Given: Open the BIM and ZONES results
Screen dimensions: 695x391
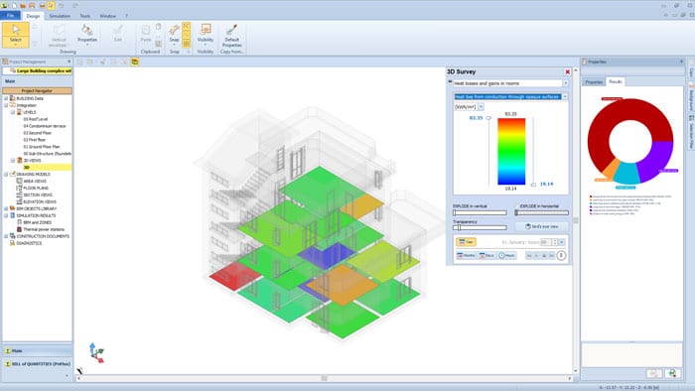Looking at the screenshot, I should 38,222.
